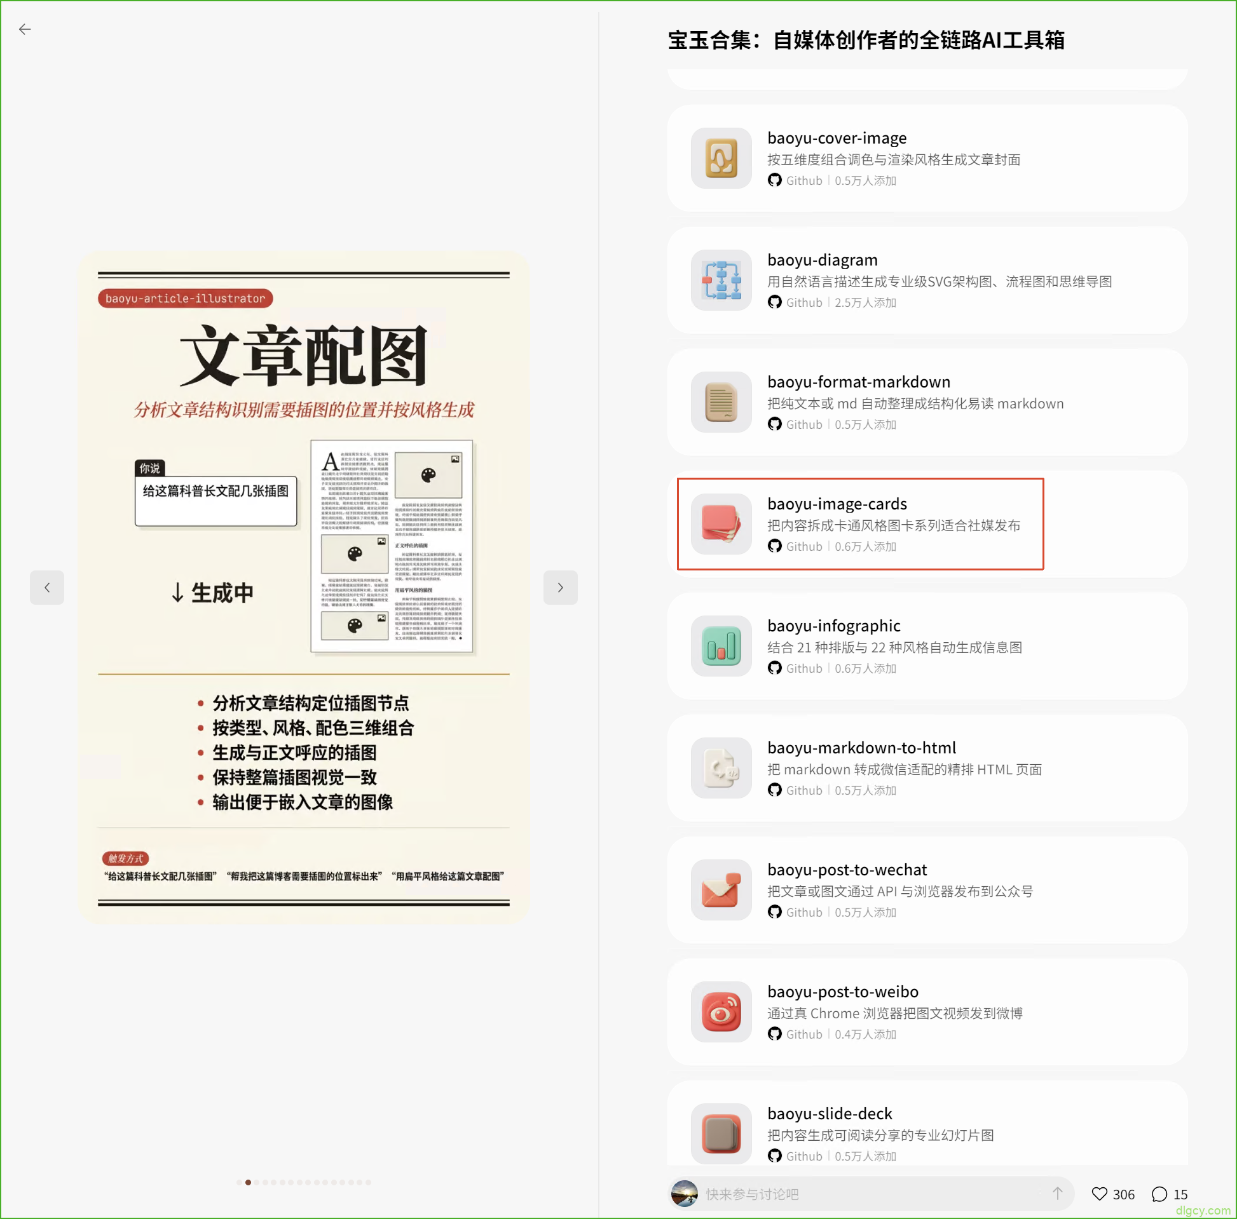Click description 按五维度组合调色与渲染风格生成文章封面
Image resolution: width=1237 pixels, height=1219 pixels.
click(x=894, y=160)
